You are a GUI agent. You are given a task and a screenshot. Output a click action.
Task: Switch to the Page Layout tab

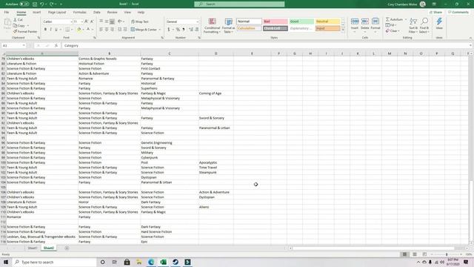[x=57, y=13]
